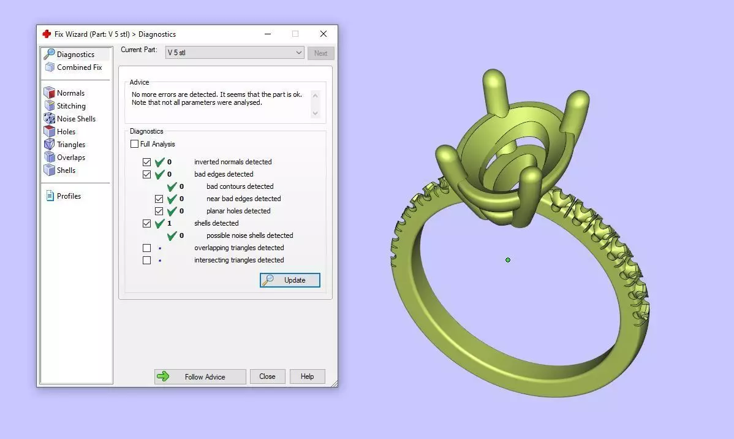The image size is (734, 439).
Task: Select the Triangles page label
Action: click(x=71, y=144)
